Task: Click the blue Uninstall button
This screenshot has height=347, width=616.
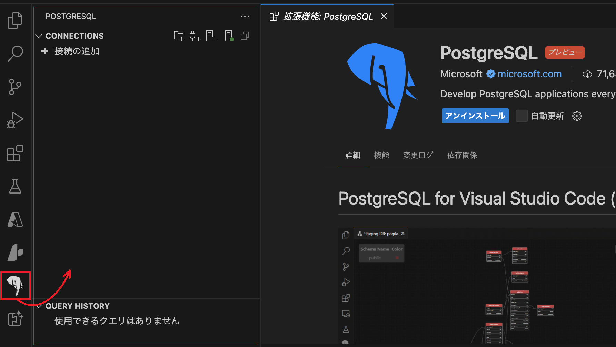Action: [475, 116]
